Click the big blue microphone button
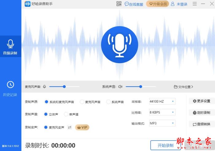Image resolution: width=215 pixels, height=151 pixels. [x=119, y=45]
